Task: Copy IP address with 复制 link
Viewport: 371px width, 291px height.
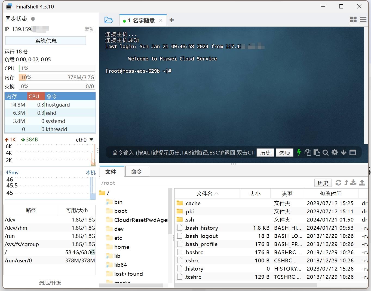Action: [x=89, y=29]
